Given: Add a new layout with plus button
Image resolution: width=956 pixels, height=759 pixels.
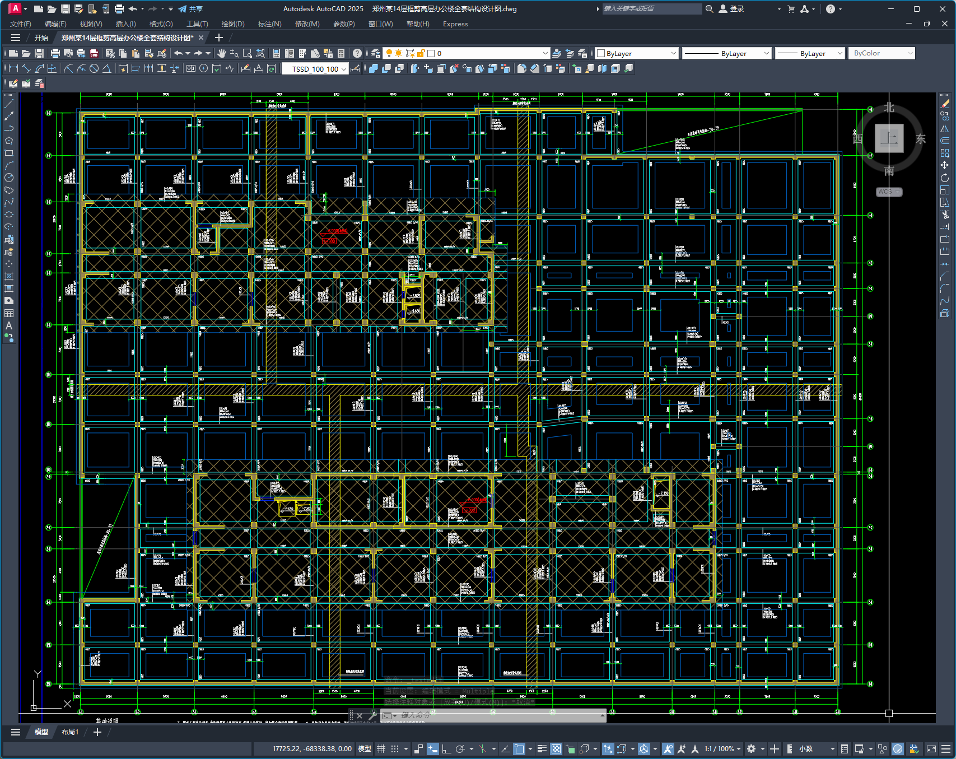Looking at the screenshot, I should 97,732.
